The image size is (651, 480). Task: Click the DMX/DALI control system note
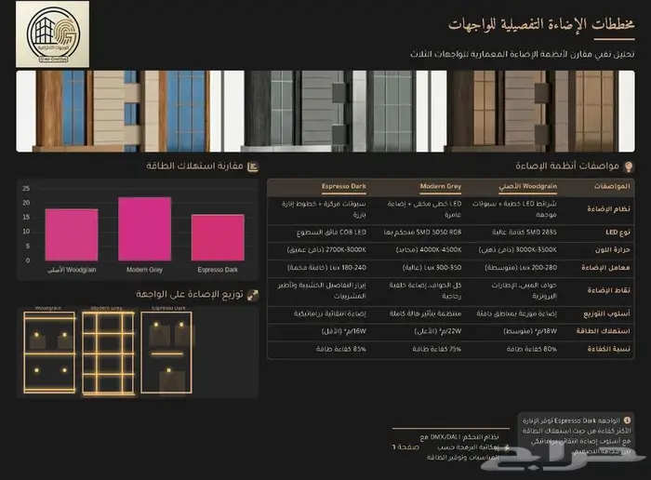click(x=463, y=447)
